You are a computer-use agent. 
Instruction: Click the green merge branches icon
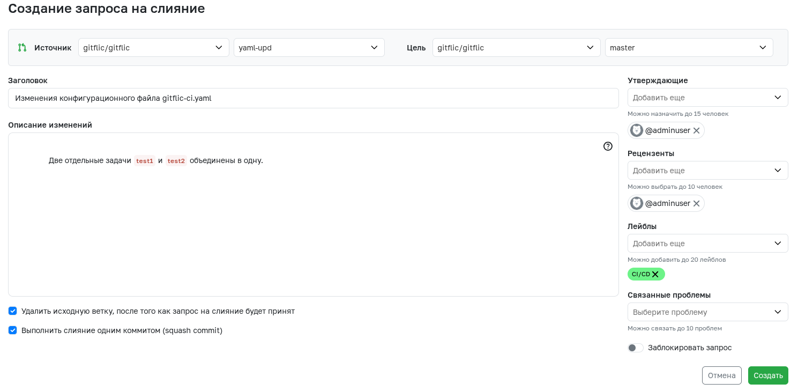[22, 47]
